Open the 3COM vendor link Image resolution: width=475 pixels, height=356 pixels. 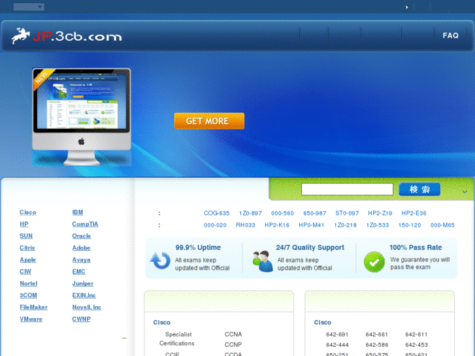(x=29, y=295)
